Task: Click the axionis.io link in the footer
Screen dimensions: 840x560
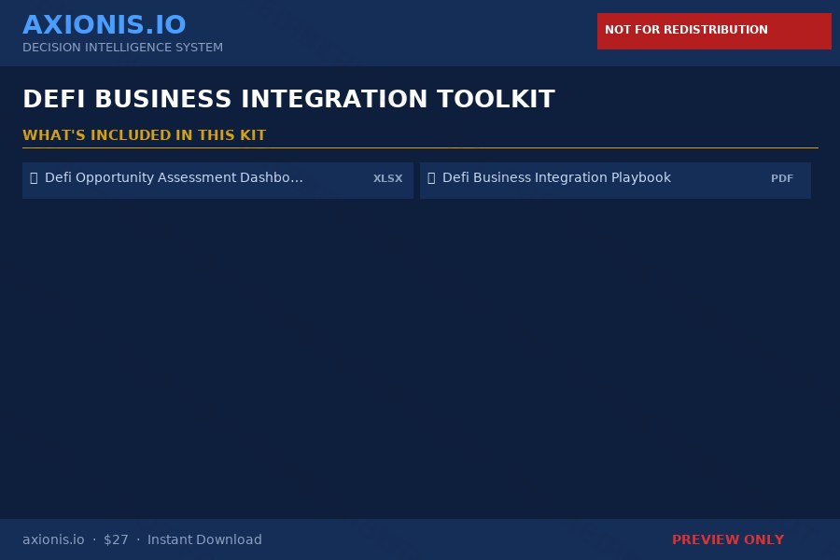Action: [x=53, y=539]
